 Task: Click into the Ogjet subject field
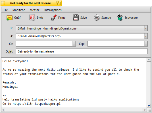(x=82, y=51)
